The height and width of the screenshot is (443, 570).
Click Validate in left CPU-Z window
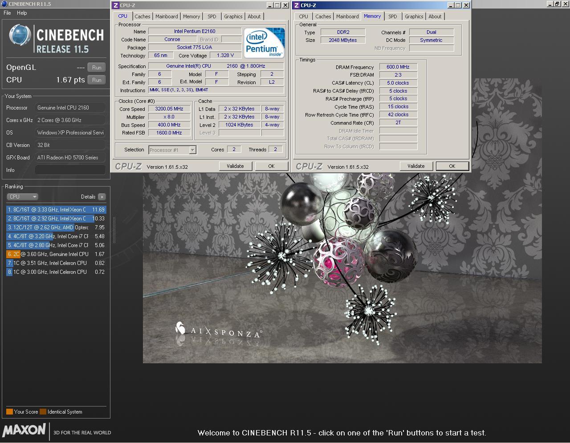click(x=235, y=166)
